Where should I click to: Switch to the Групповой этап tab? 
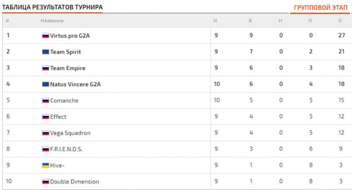pyautogui.click(x=321, y=8)
